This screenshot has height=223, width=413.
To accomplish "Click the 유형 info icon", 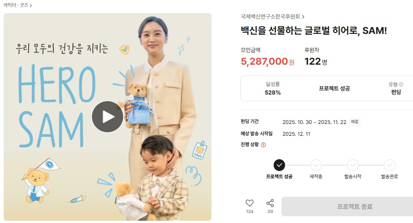I will (x=401, y=84).
